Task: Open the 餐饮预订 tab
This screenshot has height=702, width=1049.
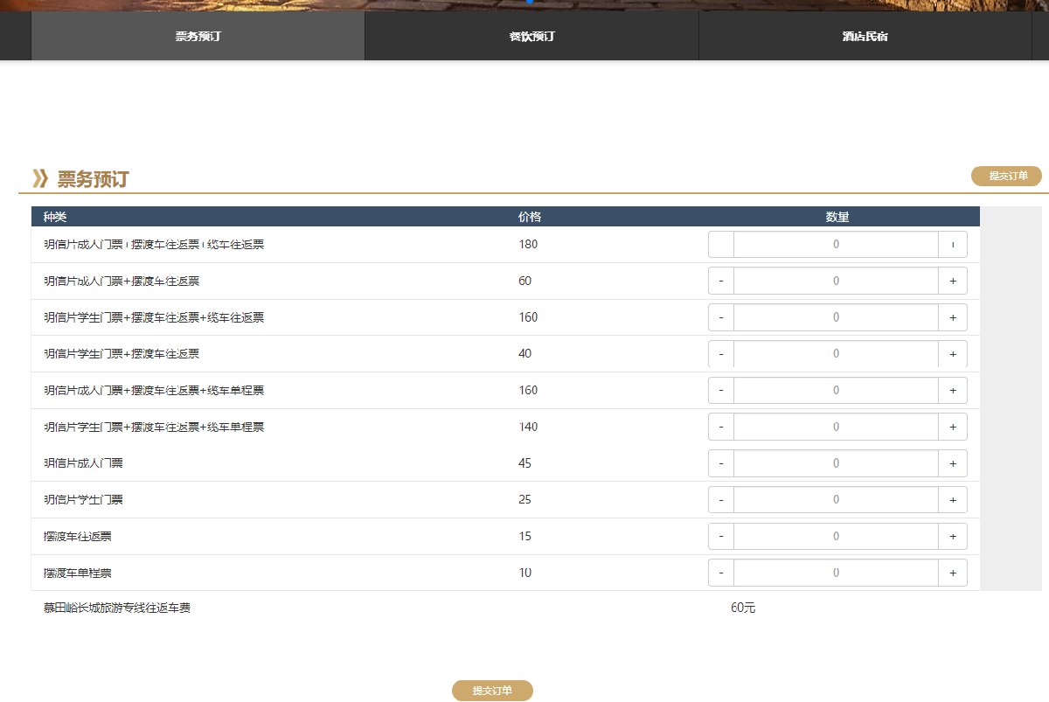Action: (x=531, y=37)
